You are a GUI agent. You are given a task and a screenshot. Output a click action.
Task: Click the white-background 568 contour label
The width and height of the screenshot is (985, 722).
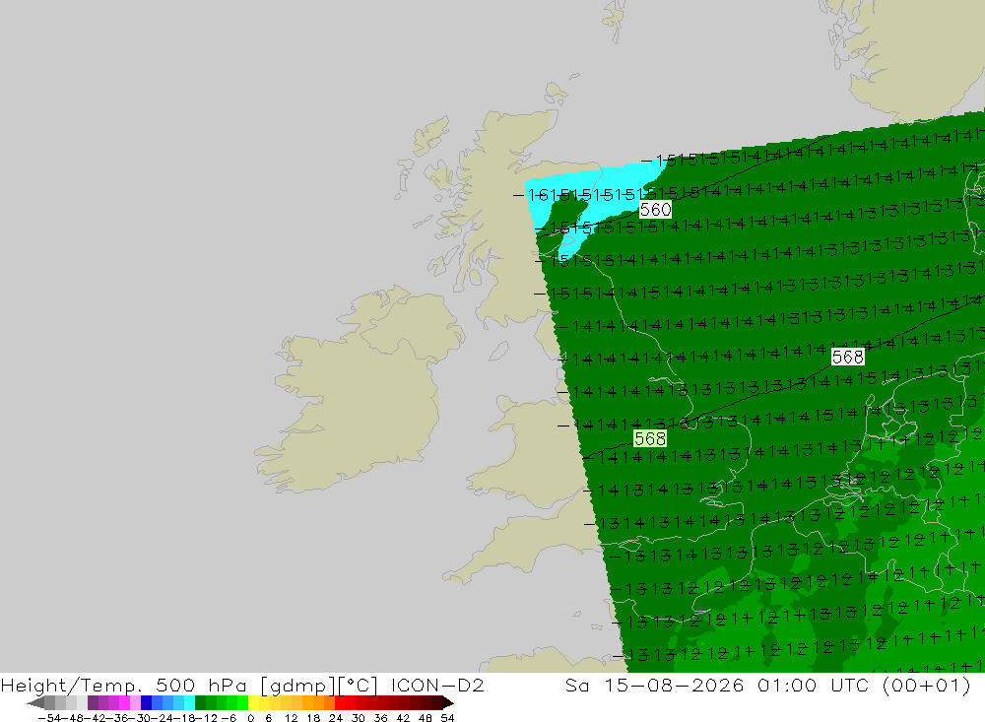point(847,357)
